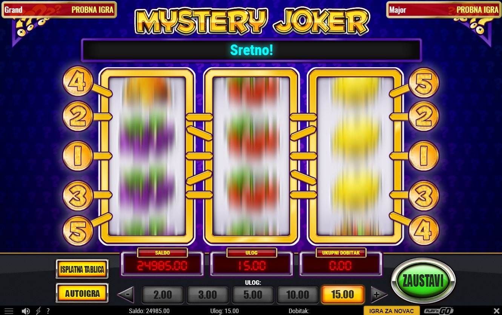Click the payline 5 coin on right
The width and height of the screenshot is (502, 315).
(424, 82)
